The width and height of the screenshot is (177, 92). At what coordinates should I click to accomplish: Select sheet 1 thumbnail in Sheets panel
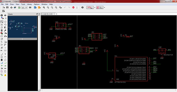coord(22,28)
